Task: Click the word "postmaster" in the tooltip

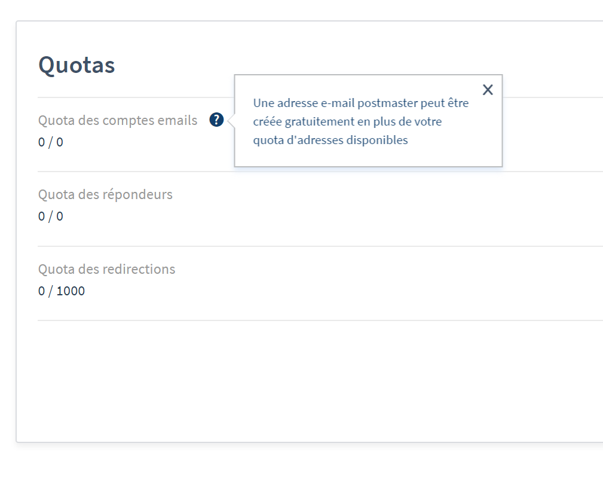Action: pyautogui.click(x=387, y=103)
